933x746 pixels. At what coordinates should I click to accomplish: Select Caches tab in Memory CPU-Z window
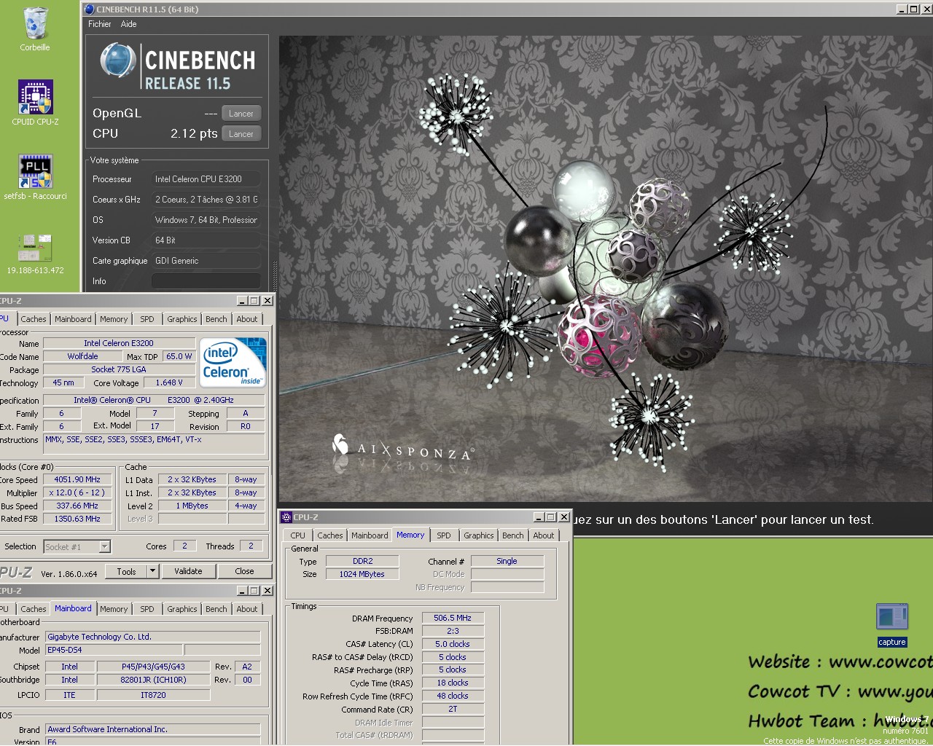tap(330, 535)
